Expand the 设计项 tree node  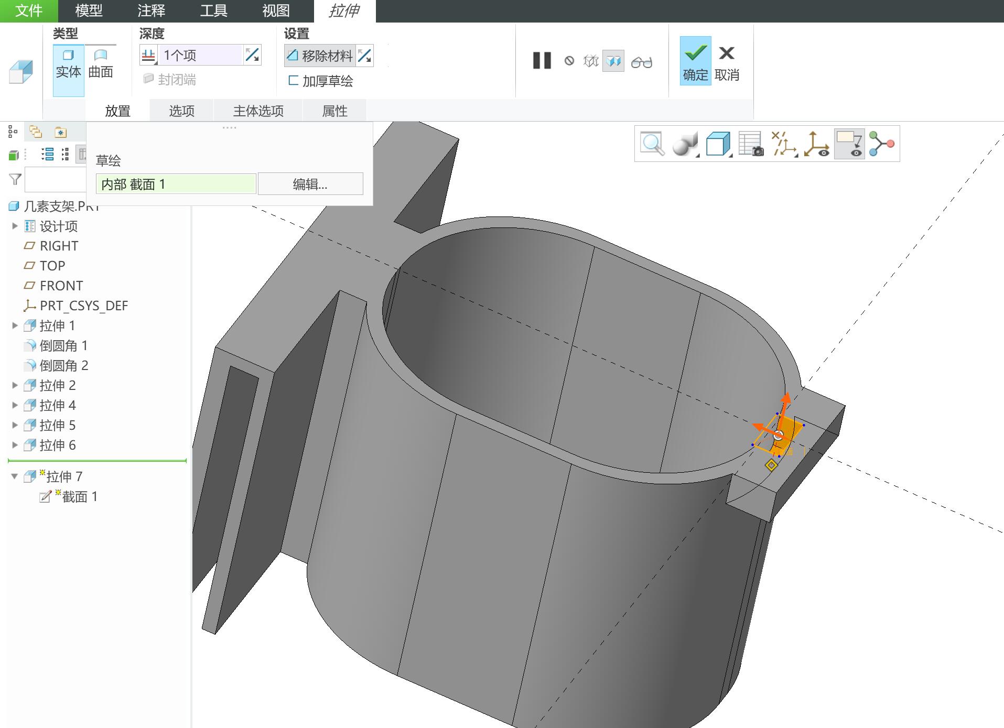(15, 226)
